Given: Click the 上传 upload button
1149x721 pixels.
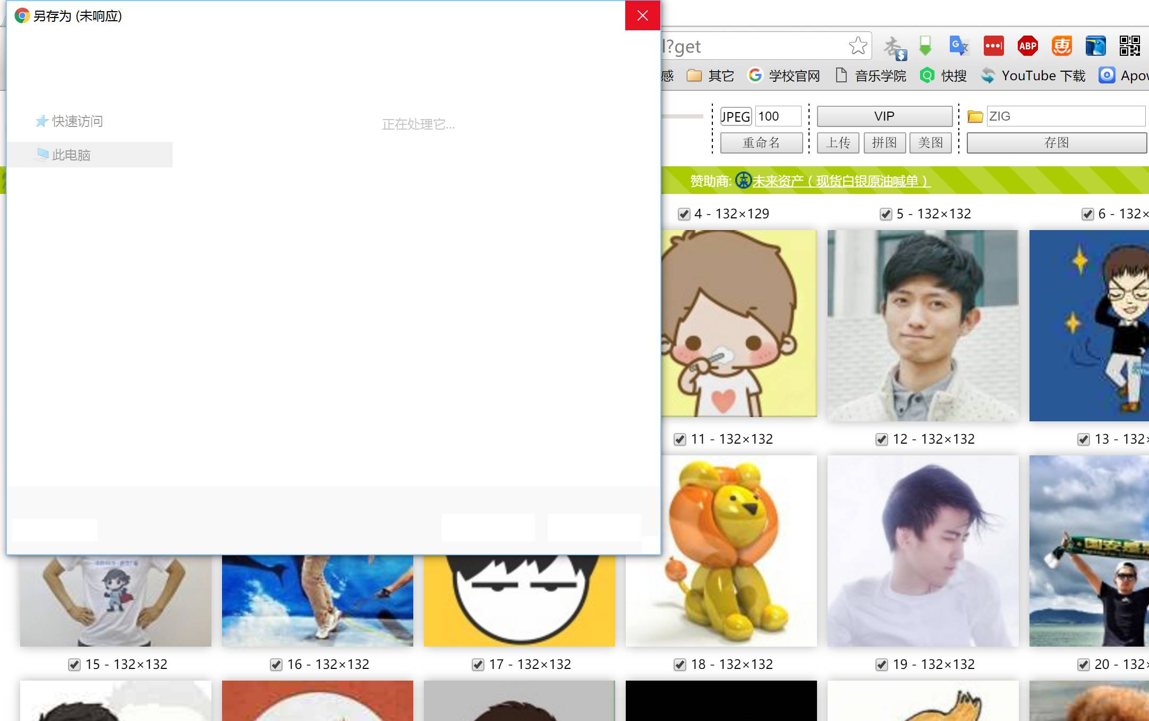Looking at the screenshot, I should tap(838, 142).
